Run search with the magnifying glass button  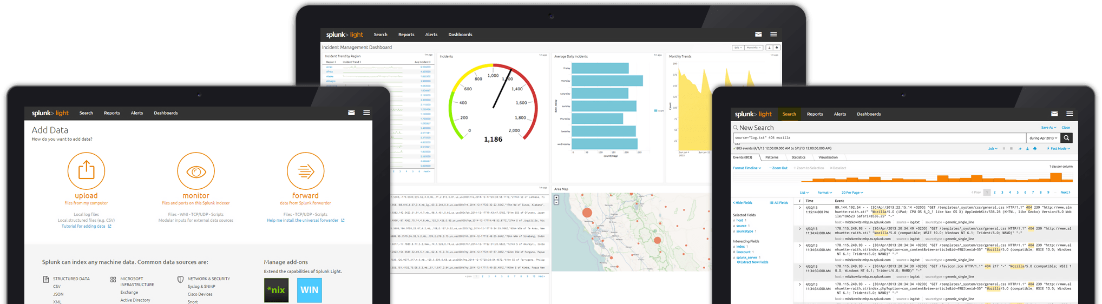[1066, 138]
